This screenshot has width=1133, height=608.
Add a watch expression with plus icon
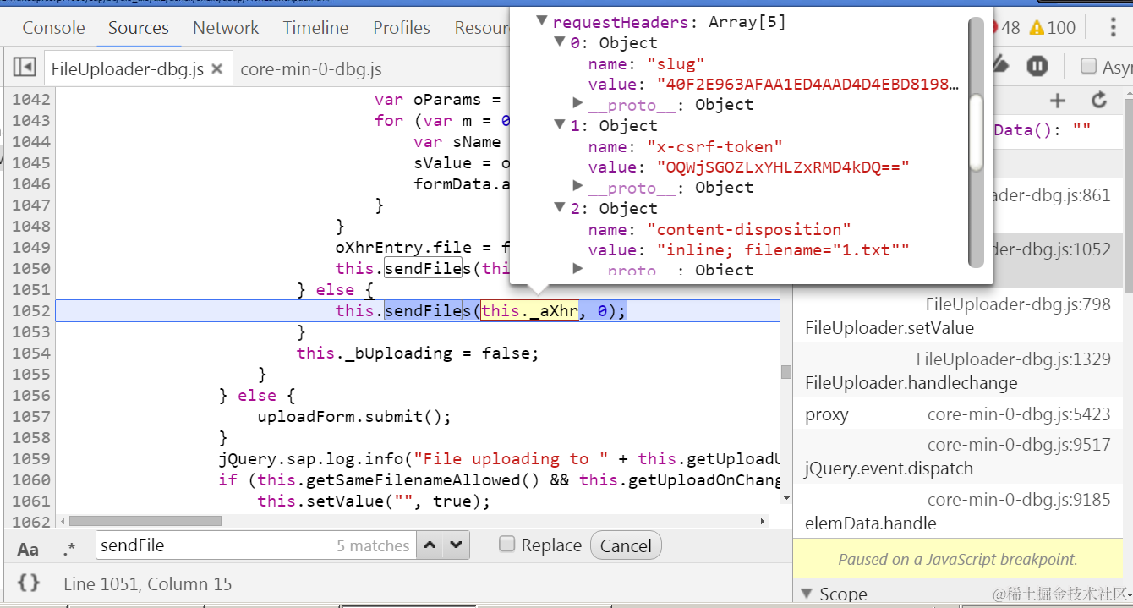(1058, 101)
